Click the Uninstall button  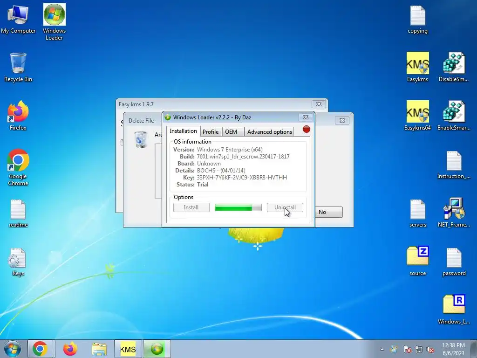[285, 207]
